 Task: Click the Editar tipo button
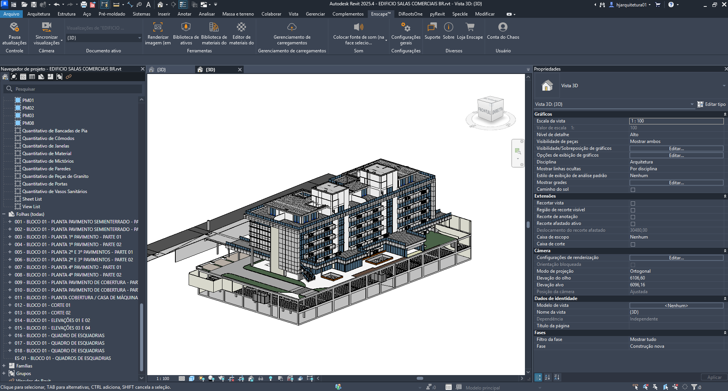pyautogui.click(x=711, y=104)
